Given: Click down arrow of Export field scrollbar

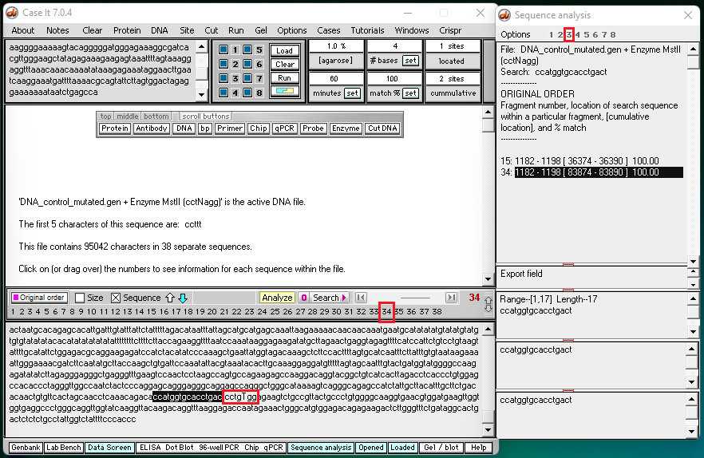Looking at the screenshot, I should (693, 285).
